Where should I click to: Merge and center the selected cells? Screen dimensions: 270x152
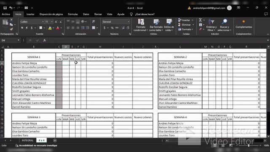[94, 28]
